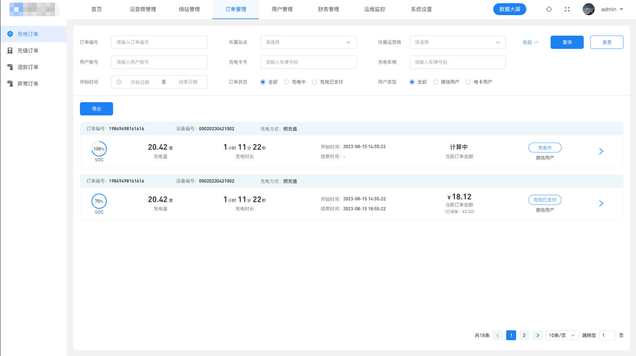Click the clock icon in the date range

tap(119, 82)
